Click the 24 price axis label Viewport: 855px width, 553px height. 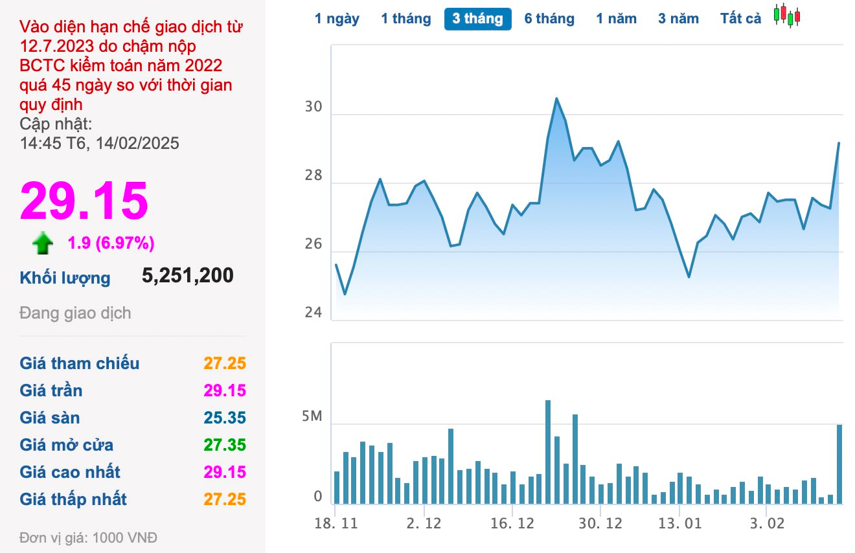click(x=313, y=313)
